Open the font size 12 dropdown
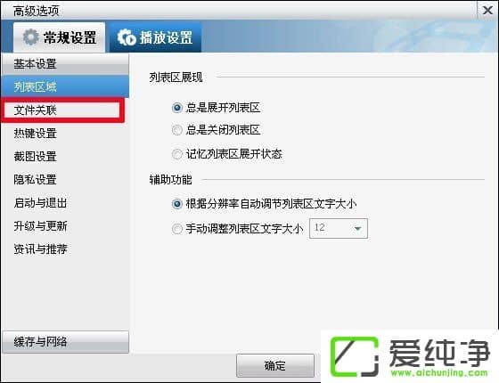 (x=339, y=228)
